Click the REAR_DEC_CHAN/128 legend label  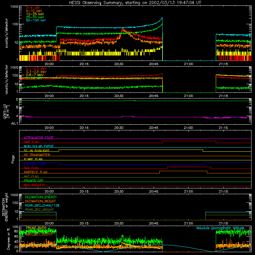[x=42, y=205]
